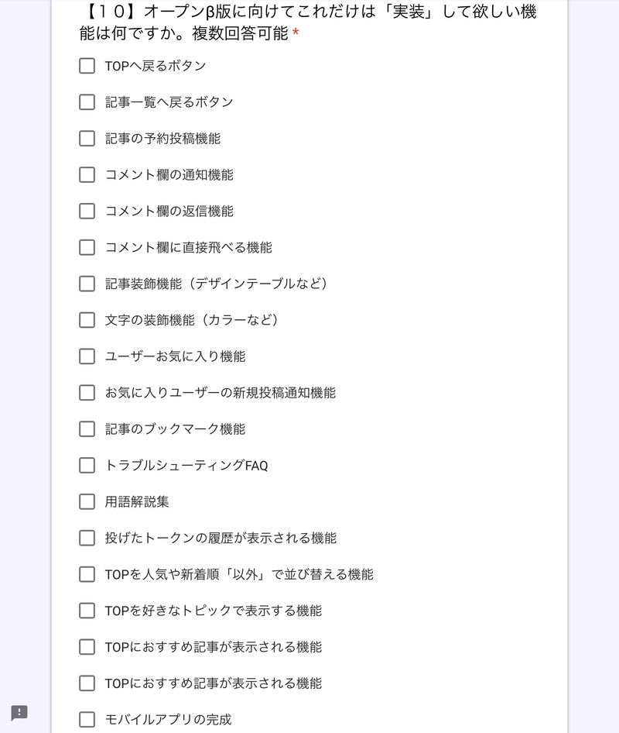Check TOPを人気や新着順「以外」で並び替える機能
Image resolution: width=619 pixels, height=733 pixels.
tap(87, 574)
